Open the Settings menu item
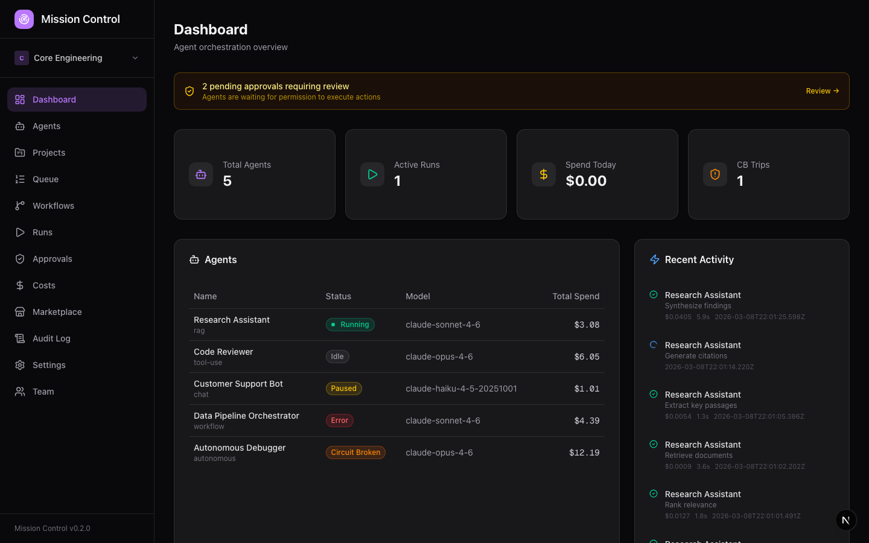 click(49, 365)
